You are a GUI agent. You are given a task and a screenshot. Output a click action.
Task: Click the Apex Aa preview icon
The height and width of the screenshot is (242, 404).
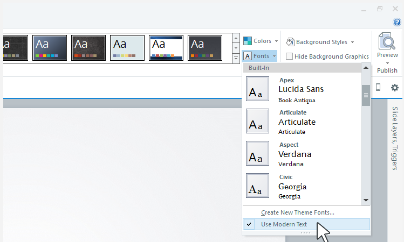(257, 89)
